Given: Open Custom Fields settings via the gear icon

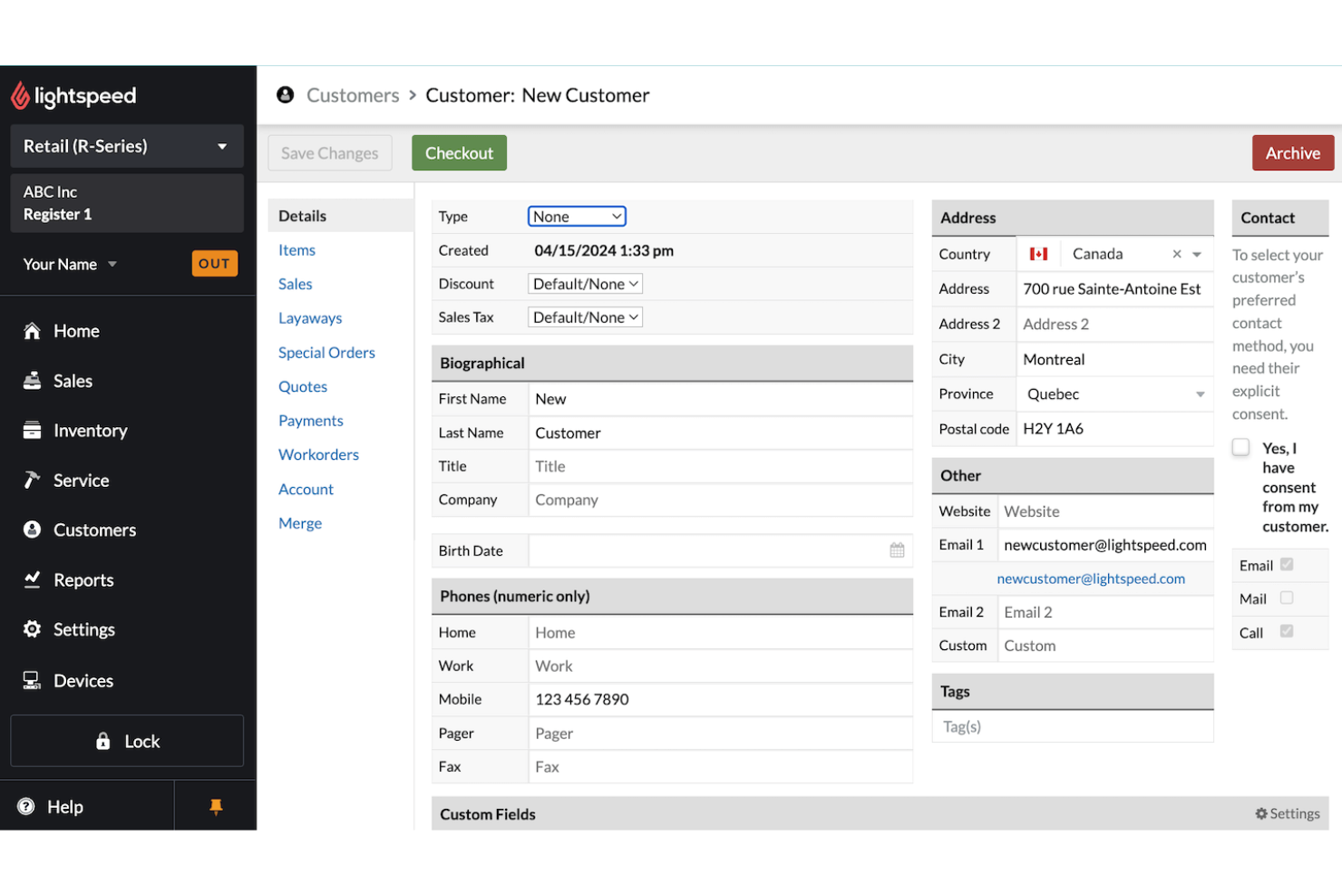Looking at the screenshot, I should pos(1260,813).
